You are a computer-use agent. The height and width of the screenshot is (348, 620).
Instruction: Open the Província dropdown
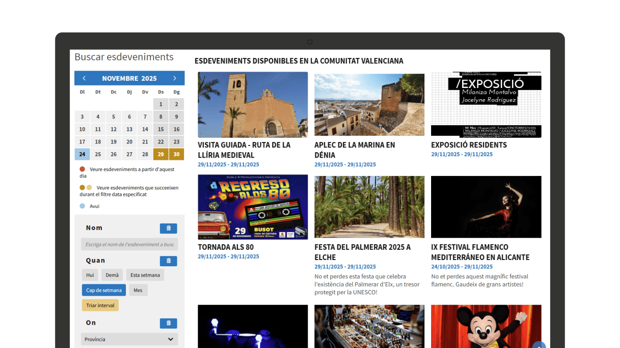tap(129, 339)
